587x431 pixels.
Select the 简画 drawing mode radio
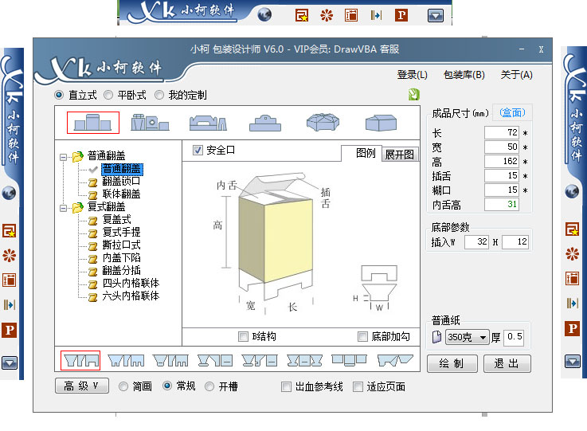pos(123,386)
